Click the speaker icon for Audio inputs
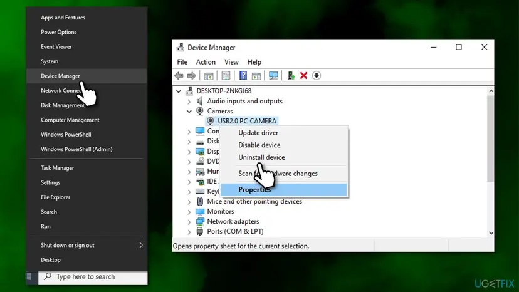The width and height of the screenshot is (519, 292). (x=200, y=101)
